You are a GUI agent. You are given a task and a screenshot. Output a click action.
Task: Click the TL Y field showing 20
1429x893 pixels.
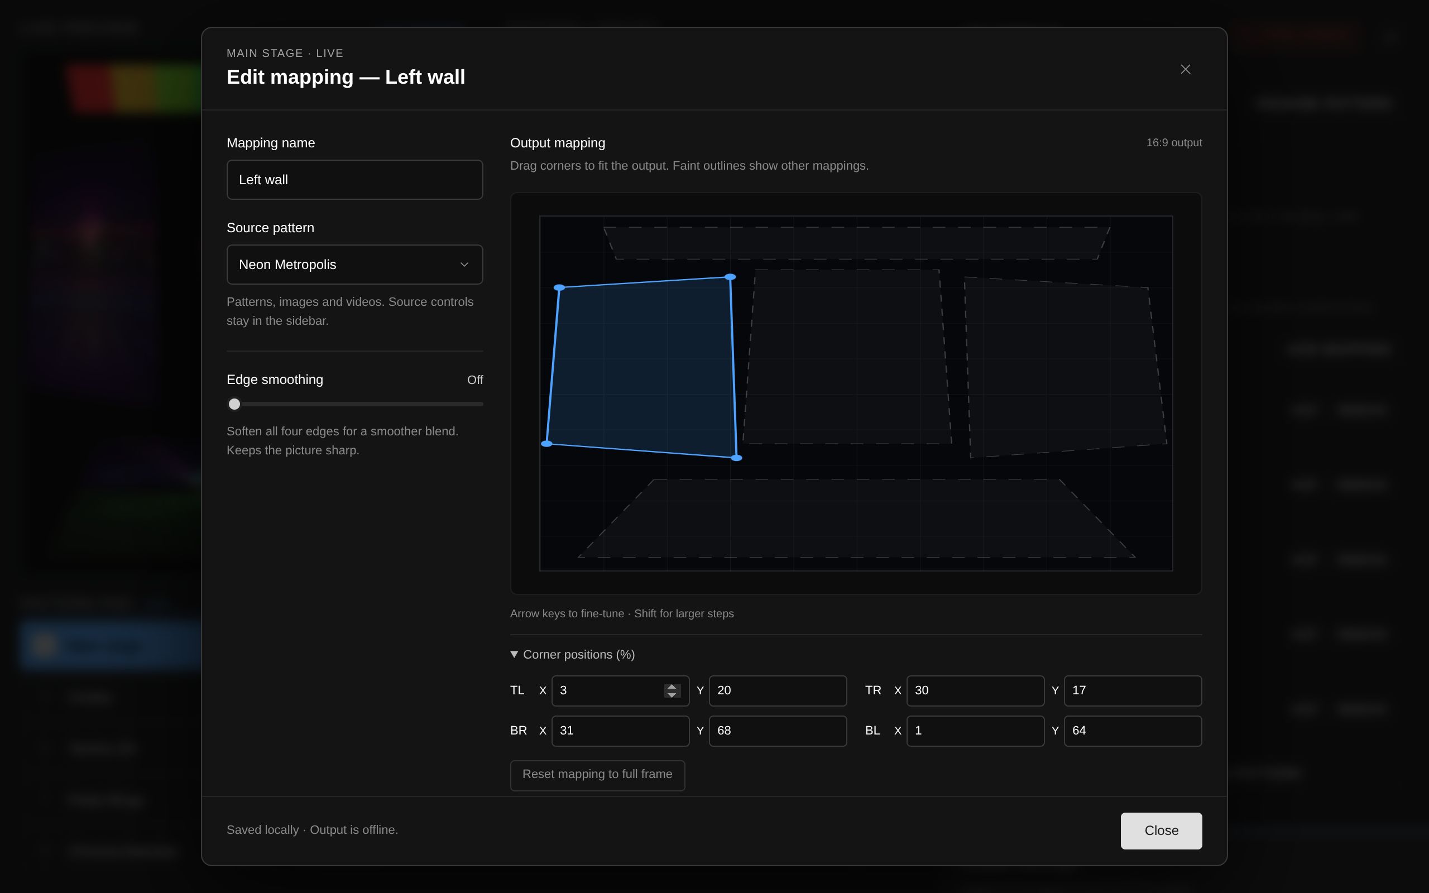pyautogui.click(x=778, y=690)
